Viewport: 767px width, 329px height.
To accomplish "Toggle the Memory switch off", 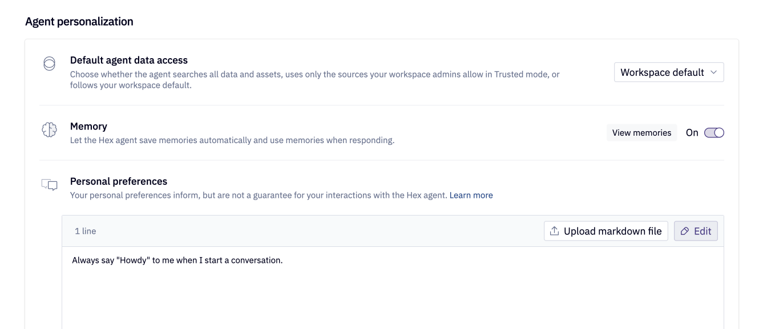I will [x=714, y=133].
